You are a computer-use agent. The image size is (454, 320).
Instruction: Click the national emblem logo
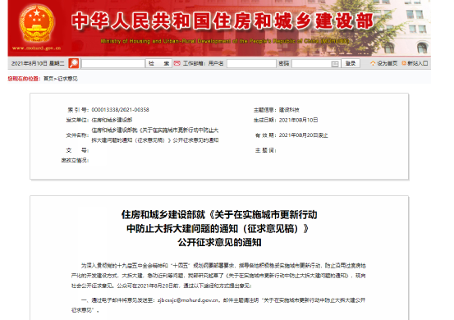(37, 24)
